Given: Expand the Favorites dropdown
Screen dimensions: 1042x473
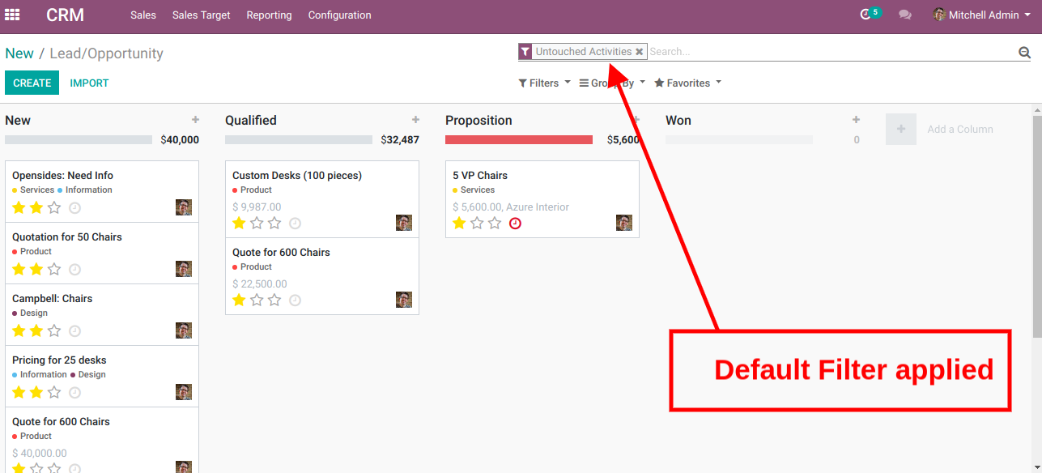Looking at the screenshot, I should 687,83.
